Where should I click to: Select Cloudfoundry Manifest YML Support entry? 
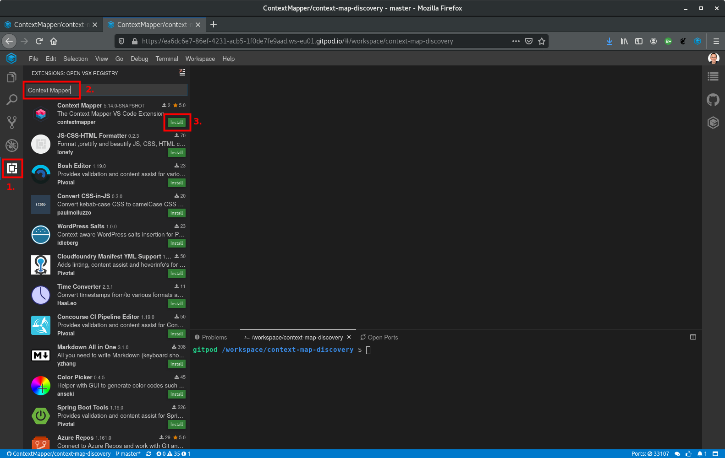[x=106, y=264]
